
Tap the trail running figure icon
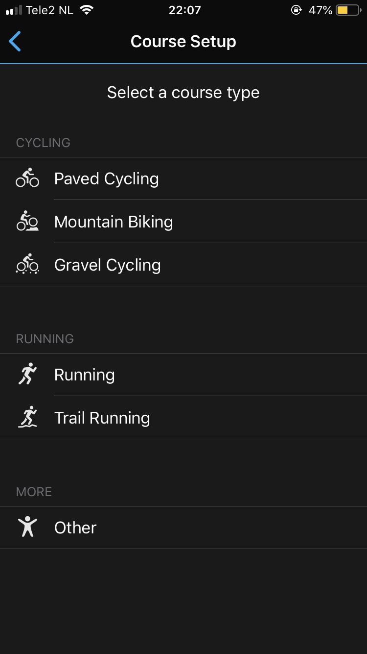[27, 417]
